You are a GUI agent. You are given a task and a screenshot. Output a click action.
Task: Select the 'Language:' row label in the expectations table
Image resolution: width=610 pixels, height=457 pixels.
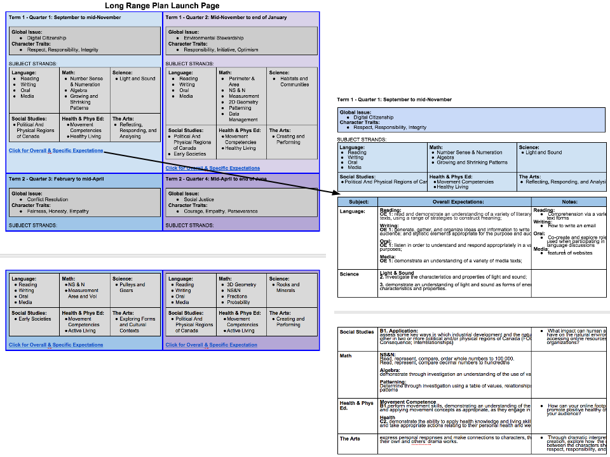click(x=353, y=212)
